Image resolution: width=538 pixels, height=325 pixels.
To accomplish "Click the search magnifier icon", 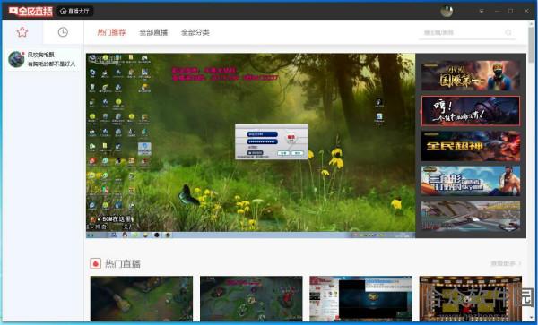I will click(508, 32).
